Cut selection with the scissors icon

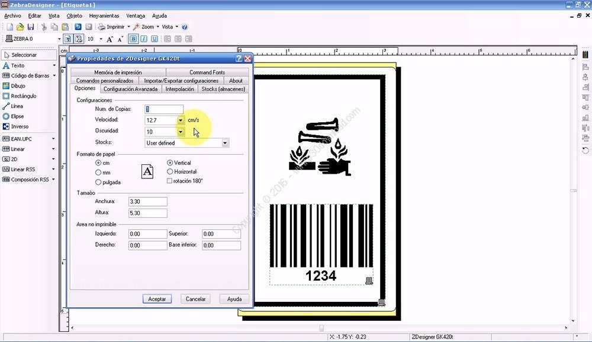click(44, 27)
